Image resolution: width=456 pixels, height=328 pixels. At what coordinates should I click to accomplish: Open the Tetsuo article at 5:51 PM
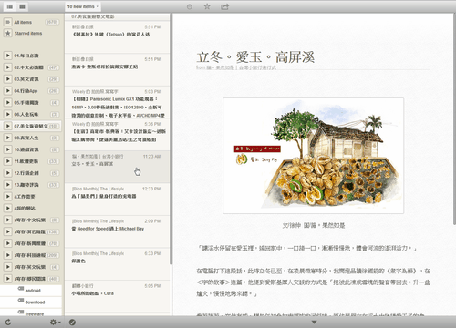[117, 37]
